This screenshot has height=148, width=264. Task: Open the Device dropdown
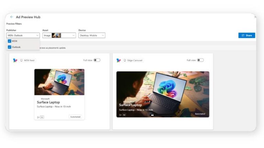point(92,35)
